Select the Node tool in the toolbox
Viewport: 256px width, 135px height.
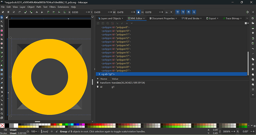click(2, 22)
